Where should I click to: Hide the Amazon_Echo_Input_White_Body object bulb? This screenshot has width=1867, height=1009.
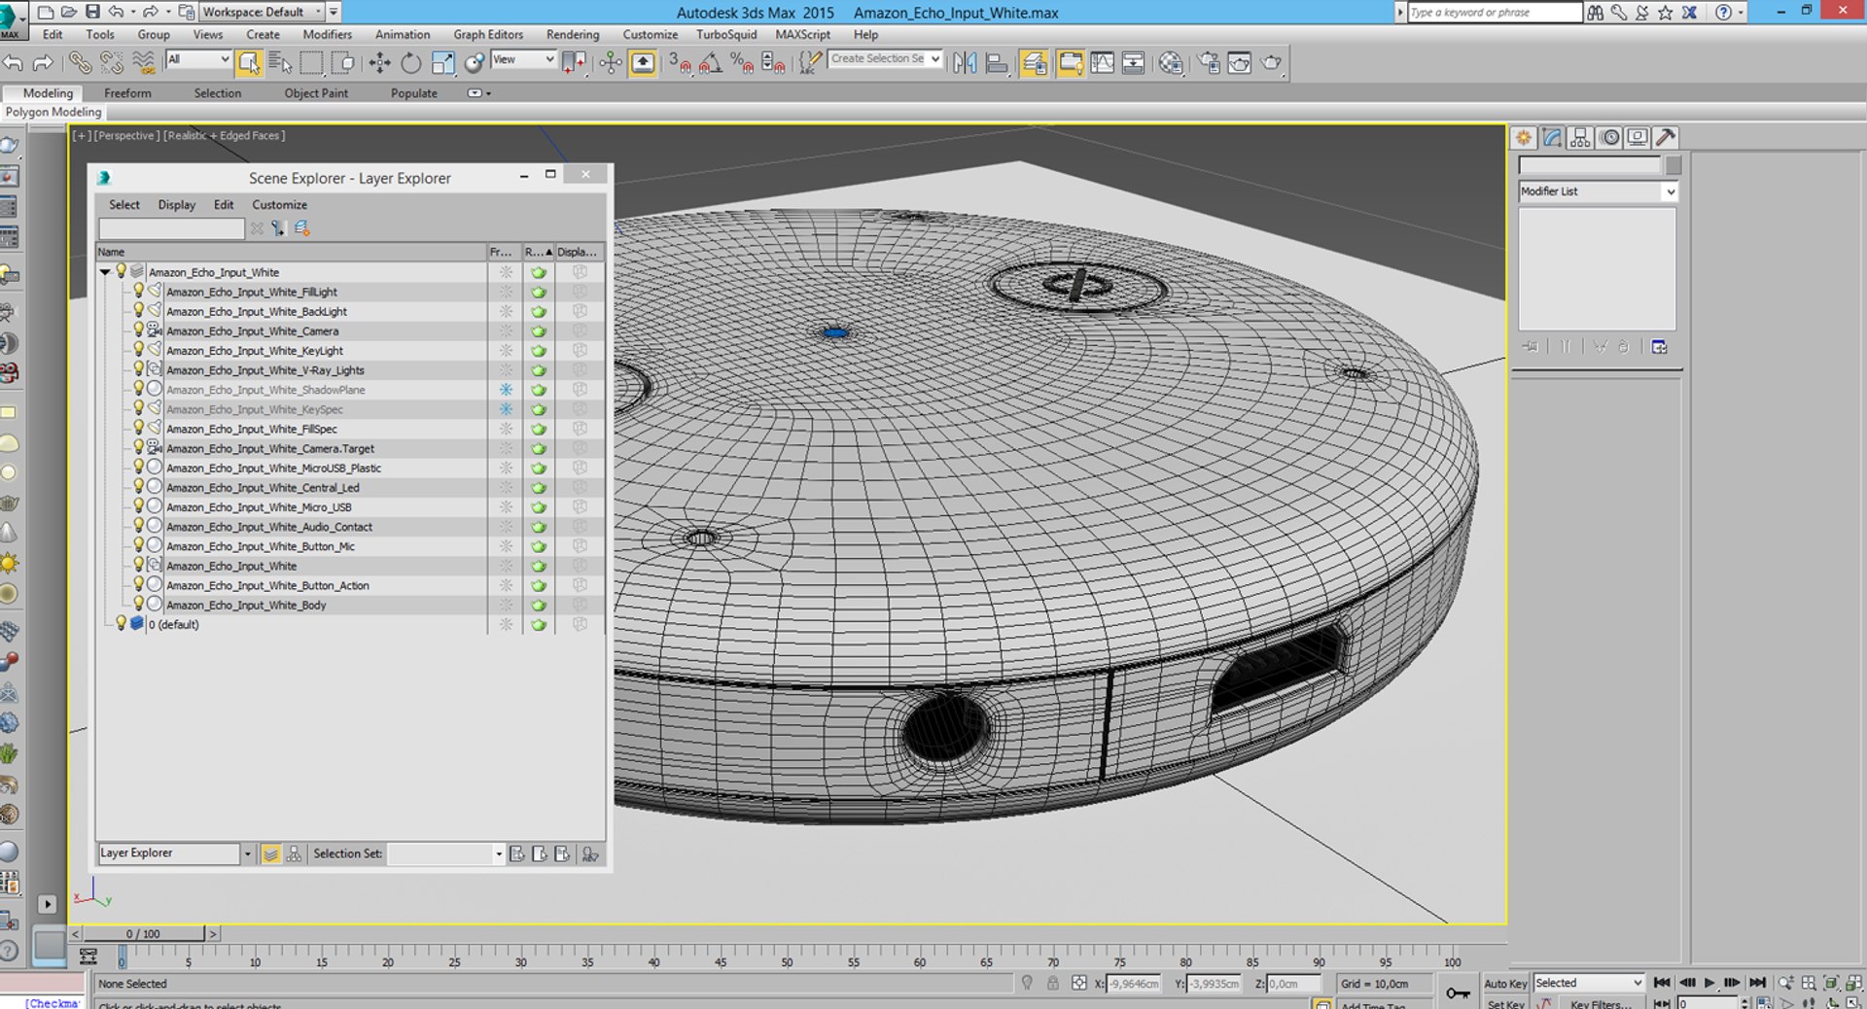pyautogui.click(x=138, y=605)
